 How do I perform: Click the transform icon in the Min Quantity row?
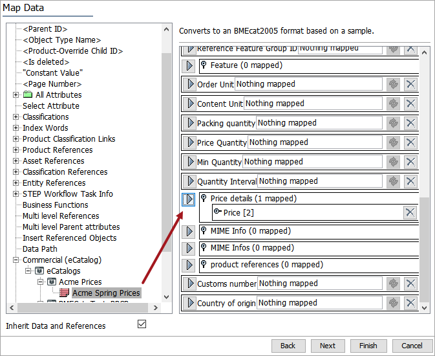(x=393, y=162)
